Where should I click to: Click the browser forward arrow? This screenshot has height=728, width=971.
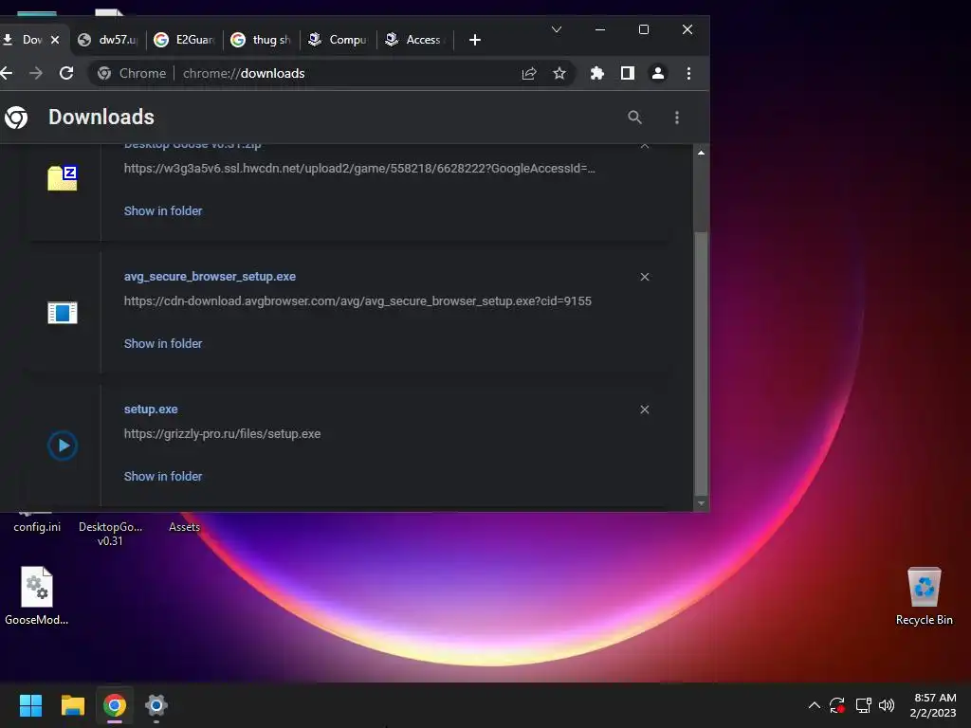pos(36,73)
